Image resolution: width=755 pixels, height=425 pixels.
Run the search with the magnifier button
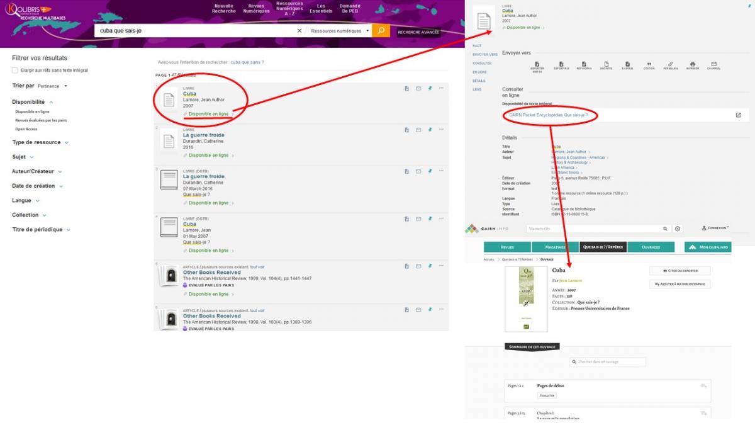click(x=380, y=30)
